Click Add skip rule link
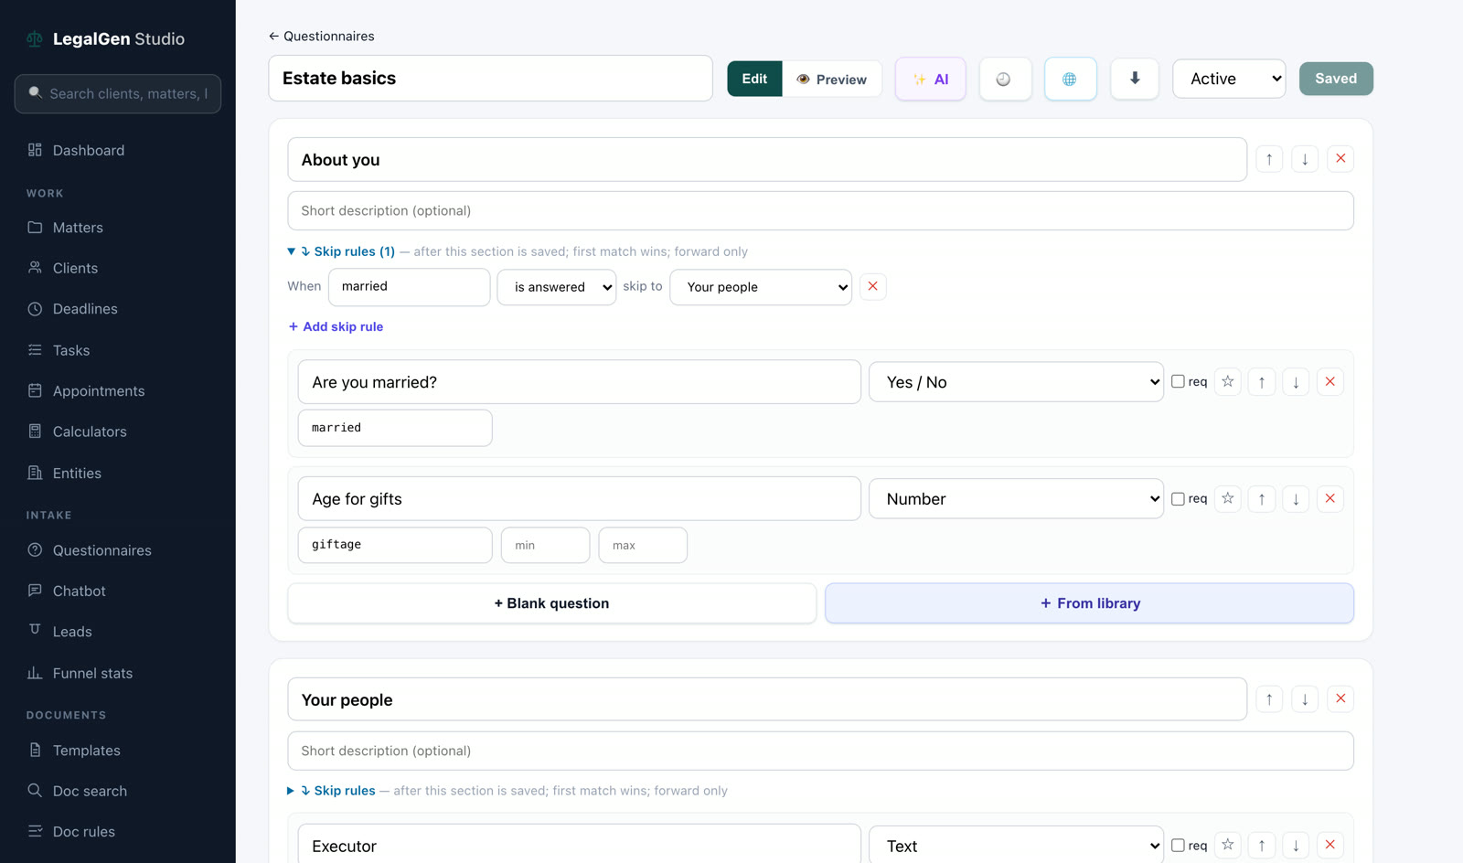 (336, 326)
